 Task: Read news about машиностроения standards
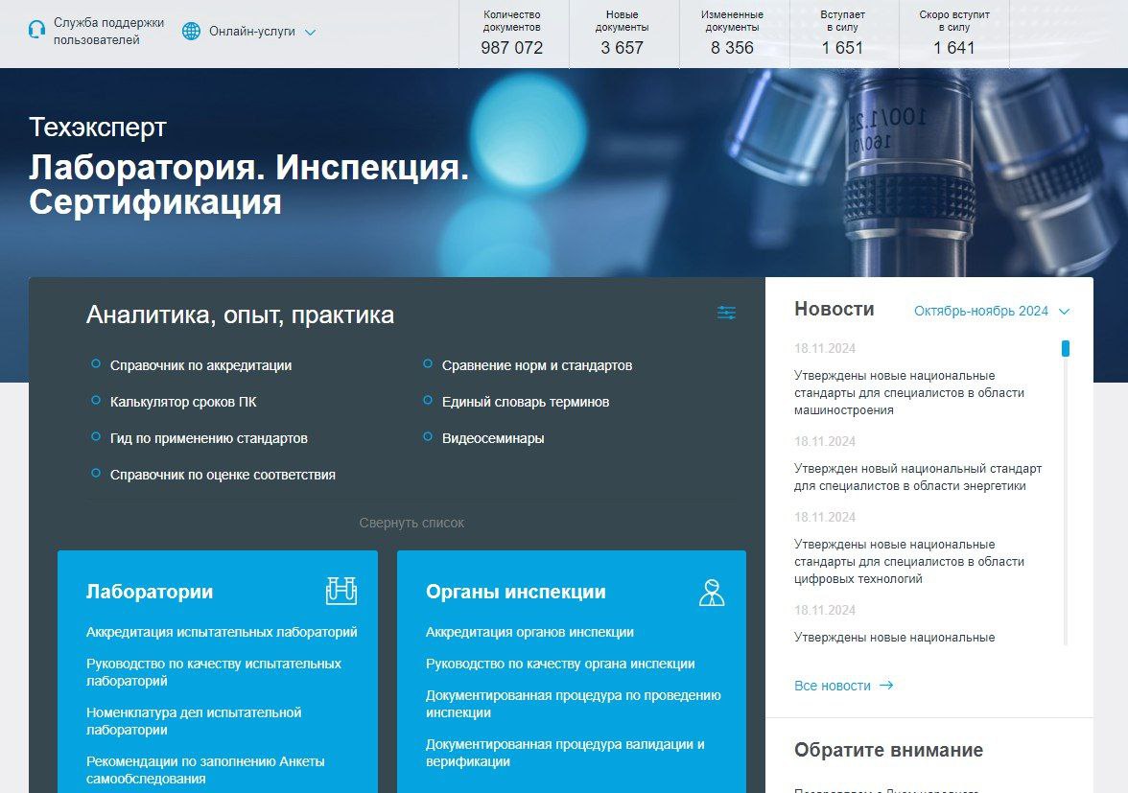pos(908,392)
